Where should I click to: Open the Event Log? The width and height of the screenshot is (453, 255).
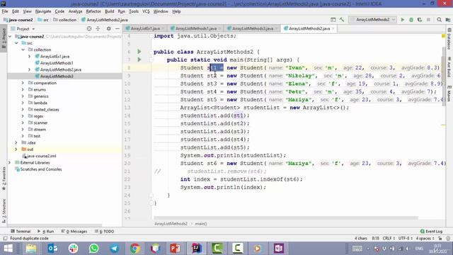(431, 232)
